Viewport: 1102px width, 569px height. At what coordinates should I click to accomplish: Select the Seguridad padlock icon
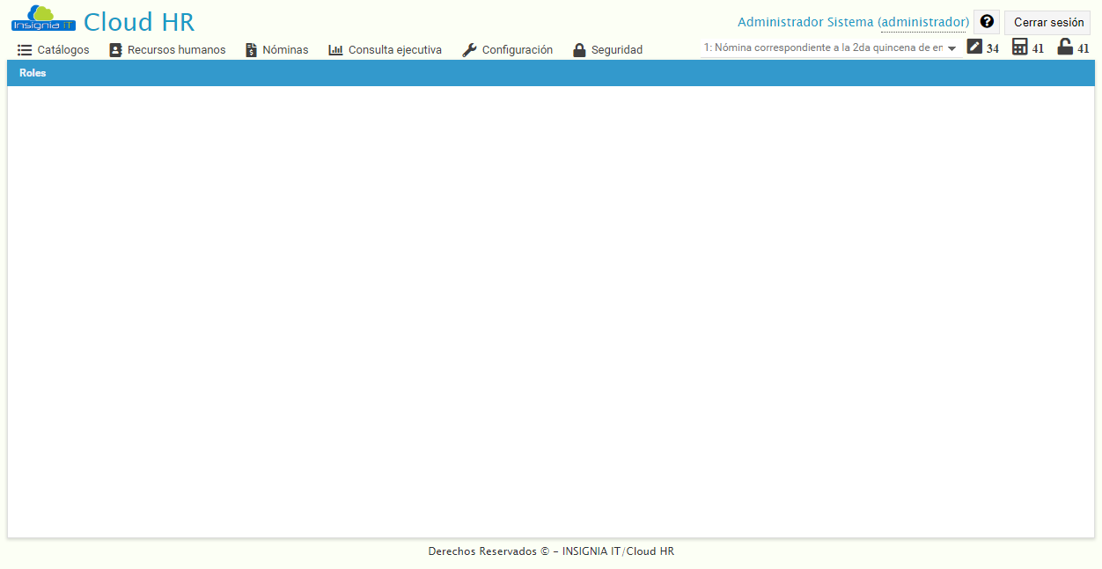pos(579,50)
